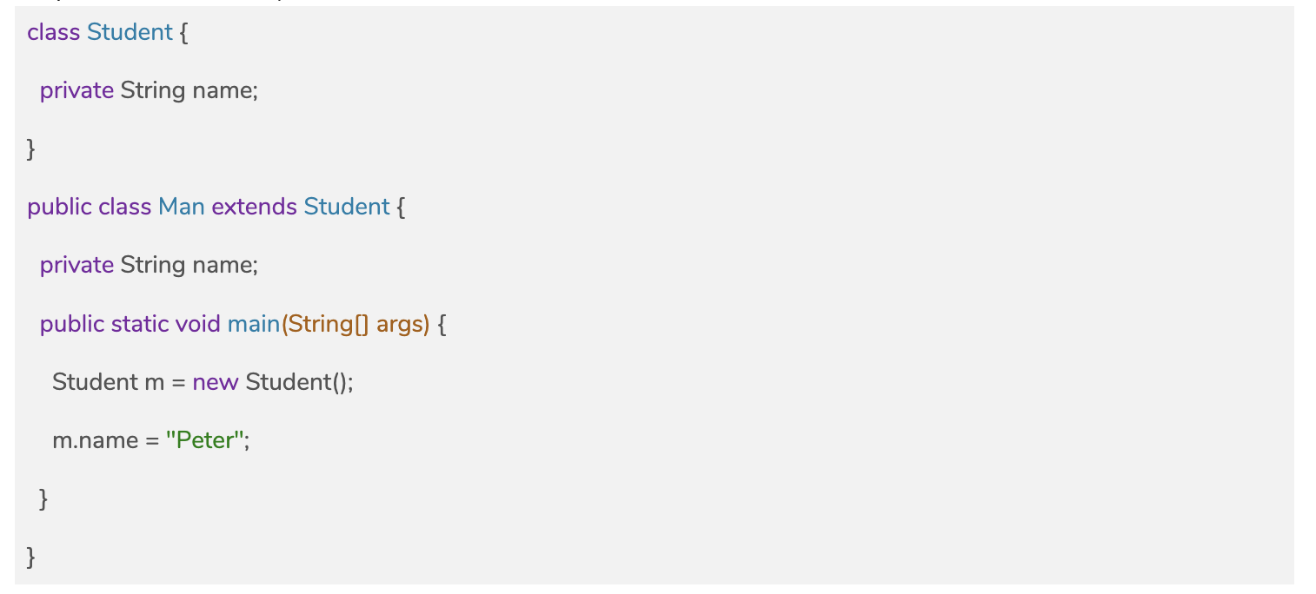The width and height of the screenshot is (1316, 594).
Task: Click m.name in the assignment line
Action: pos(95,440)
